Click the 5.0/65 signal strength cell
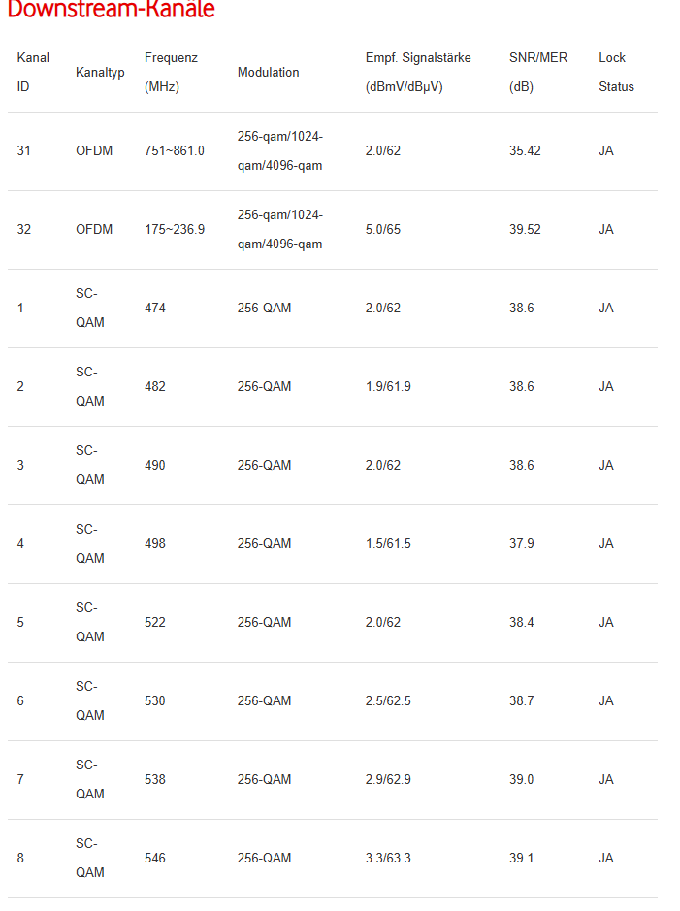The height and width of the screenshot is (911, 680). click(x=383, y=230)
